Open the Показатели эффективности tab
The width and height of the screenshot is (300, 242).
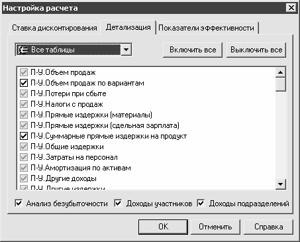pos(207,28)
